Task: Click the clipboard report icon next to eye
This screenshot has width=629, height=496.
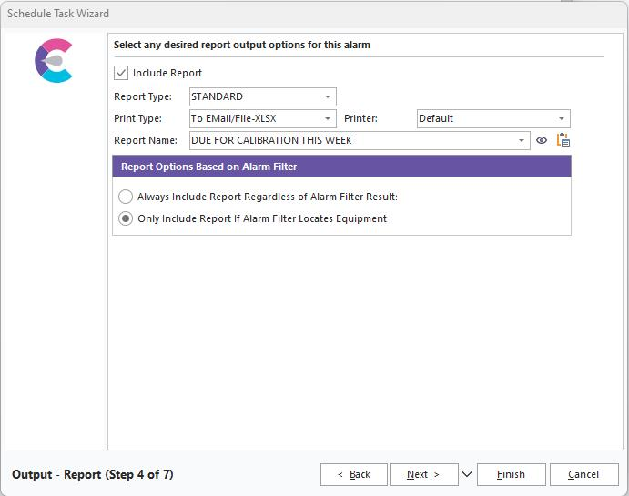Action: (x=563, y=140)
